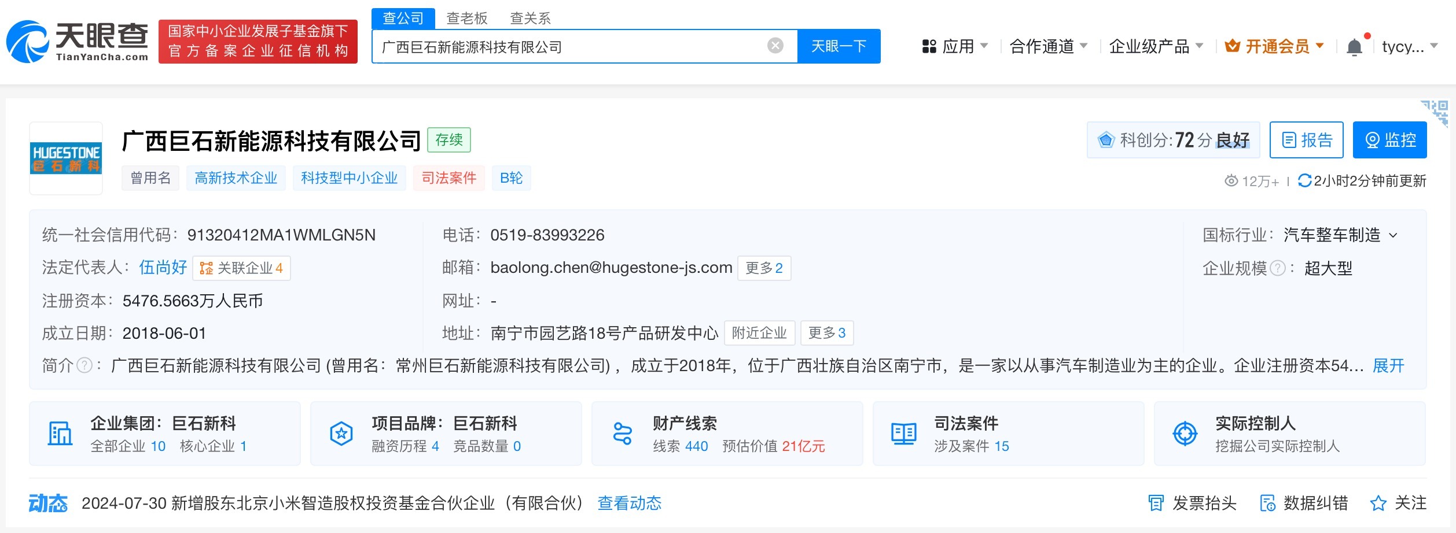This screenshot has height=533, width=1456.
Task: Open the 报告 report button
Action: tap(1307, 140)
